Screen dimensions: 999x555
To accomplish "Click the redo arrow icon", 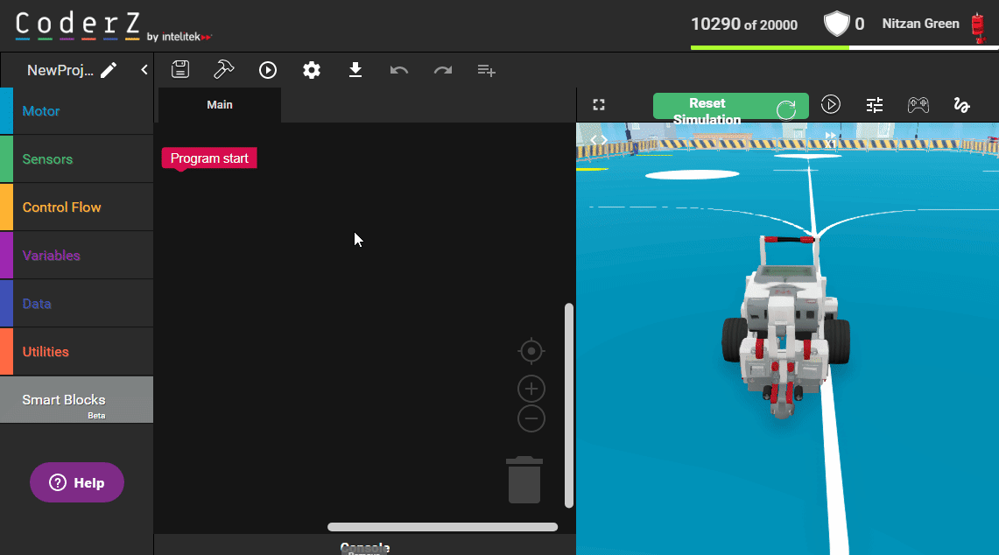I will [x=443, y=70].
